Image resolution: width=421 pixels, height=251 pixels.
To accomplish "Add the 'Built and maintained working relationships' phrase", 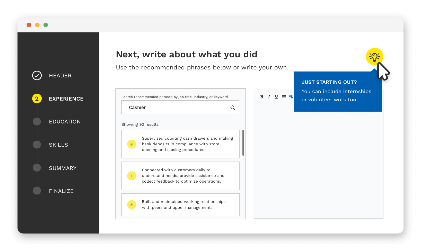I will tap(132, 205).
